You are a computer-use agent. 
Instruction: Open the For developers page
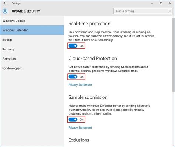(32, 68)
